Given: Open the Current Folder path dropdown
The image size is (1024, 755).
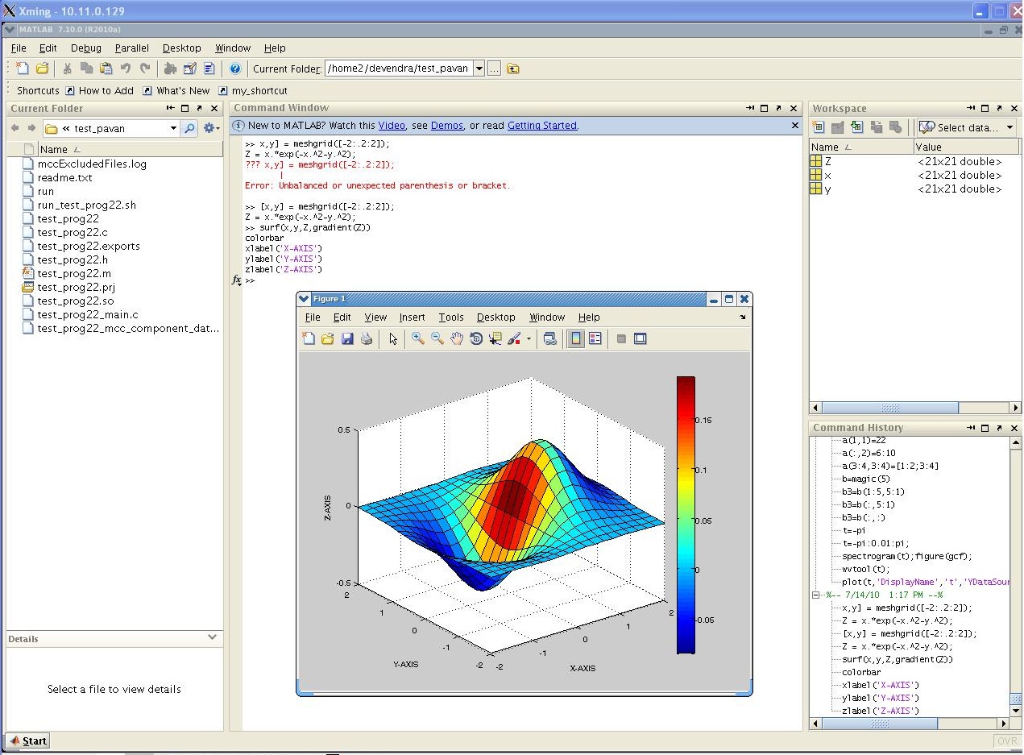Looking at the screenshot, I should tap(479, 69).
